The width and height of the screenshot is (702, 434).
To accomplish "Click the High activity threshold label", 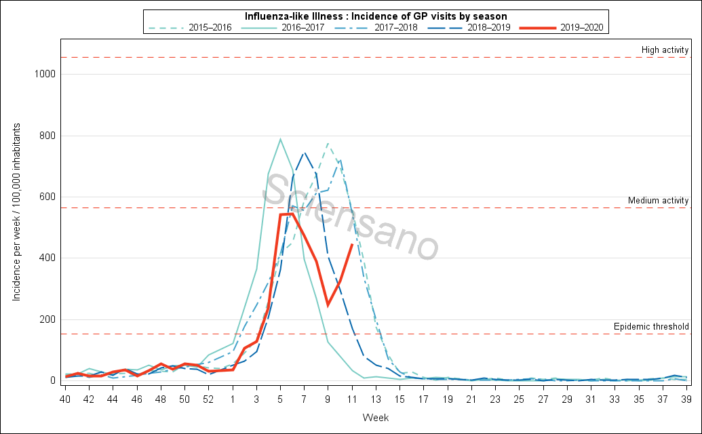I will point(665,50).
